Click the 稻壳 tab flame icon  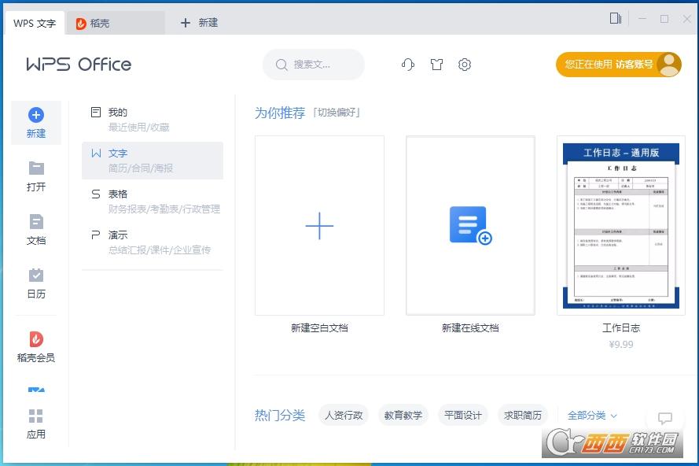click(81, 23)
